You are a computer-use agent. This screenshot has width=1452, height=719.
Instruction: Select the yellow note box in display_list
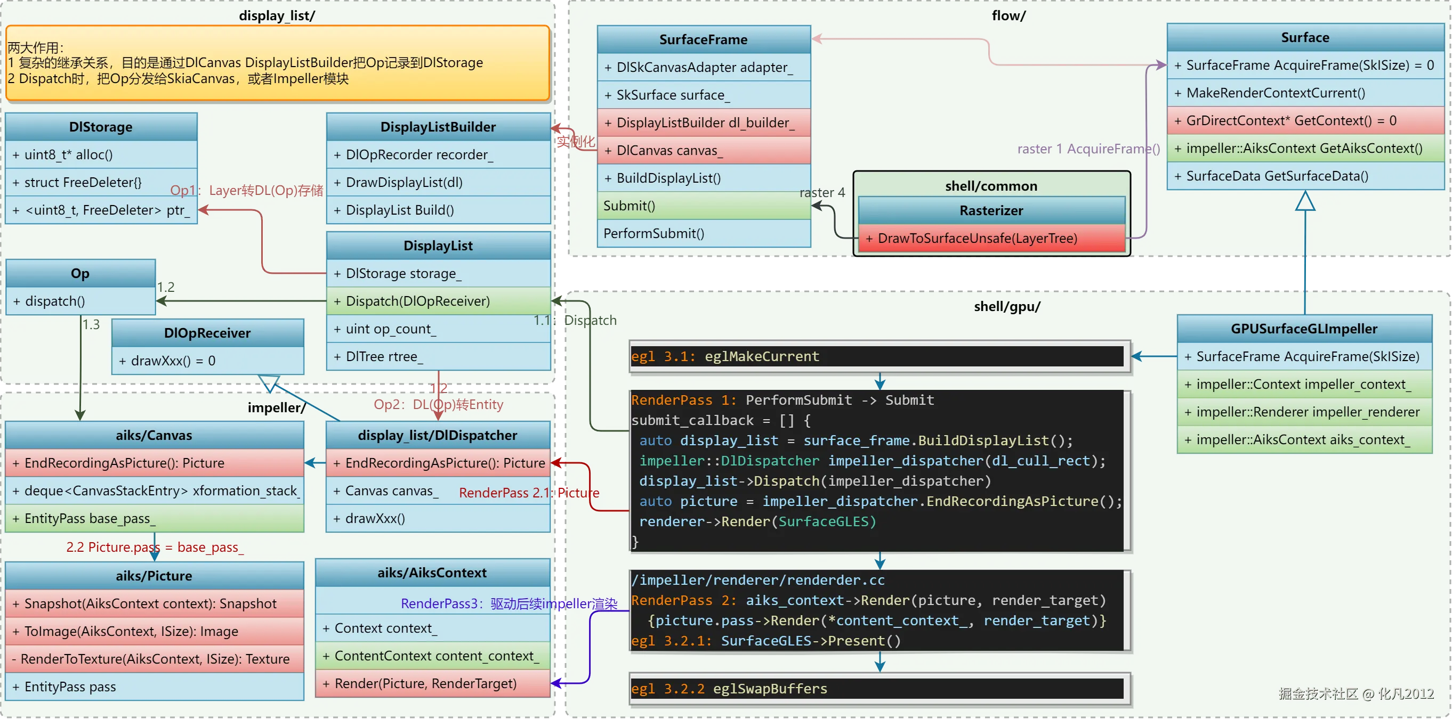click(277, 63)
